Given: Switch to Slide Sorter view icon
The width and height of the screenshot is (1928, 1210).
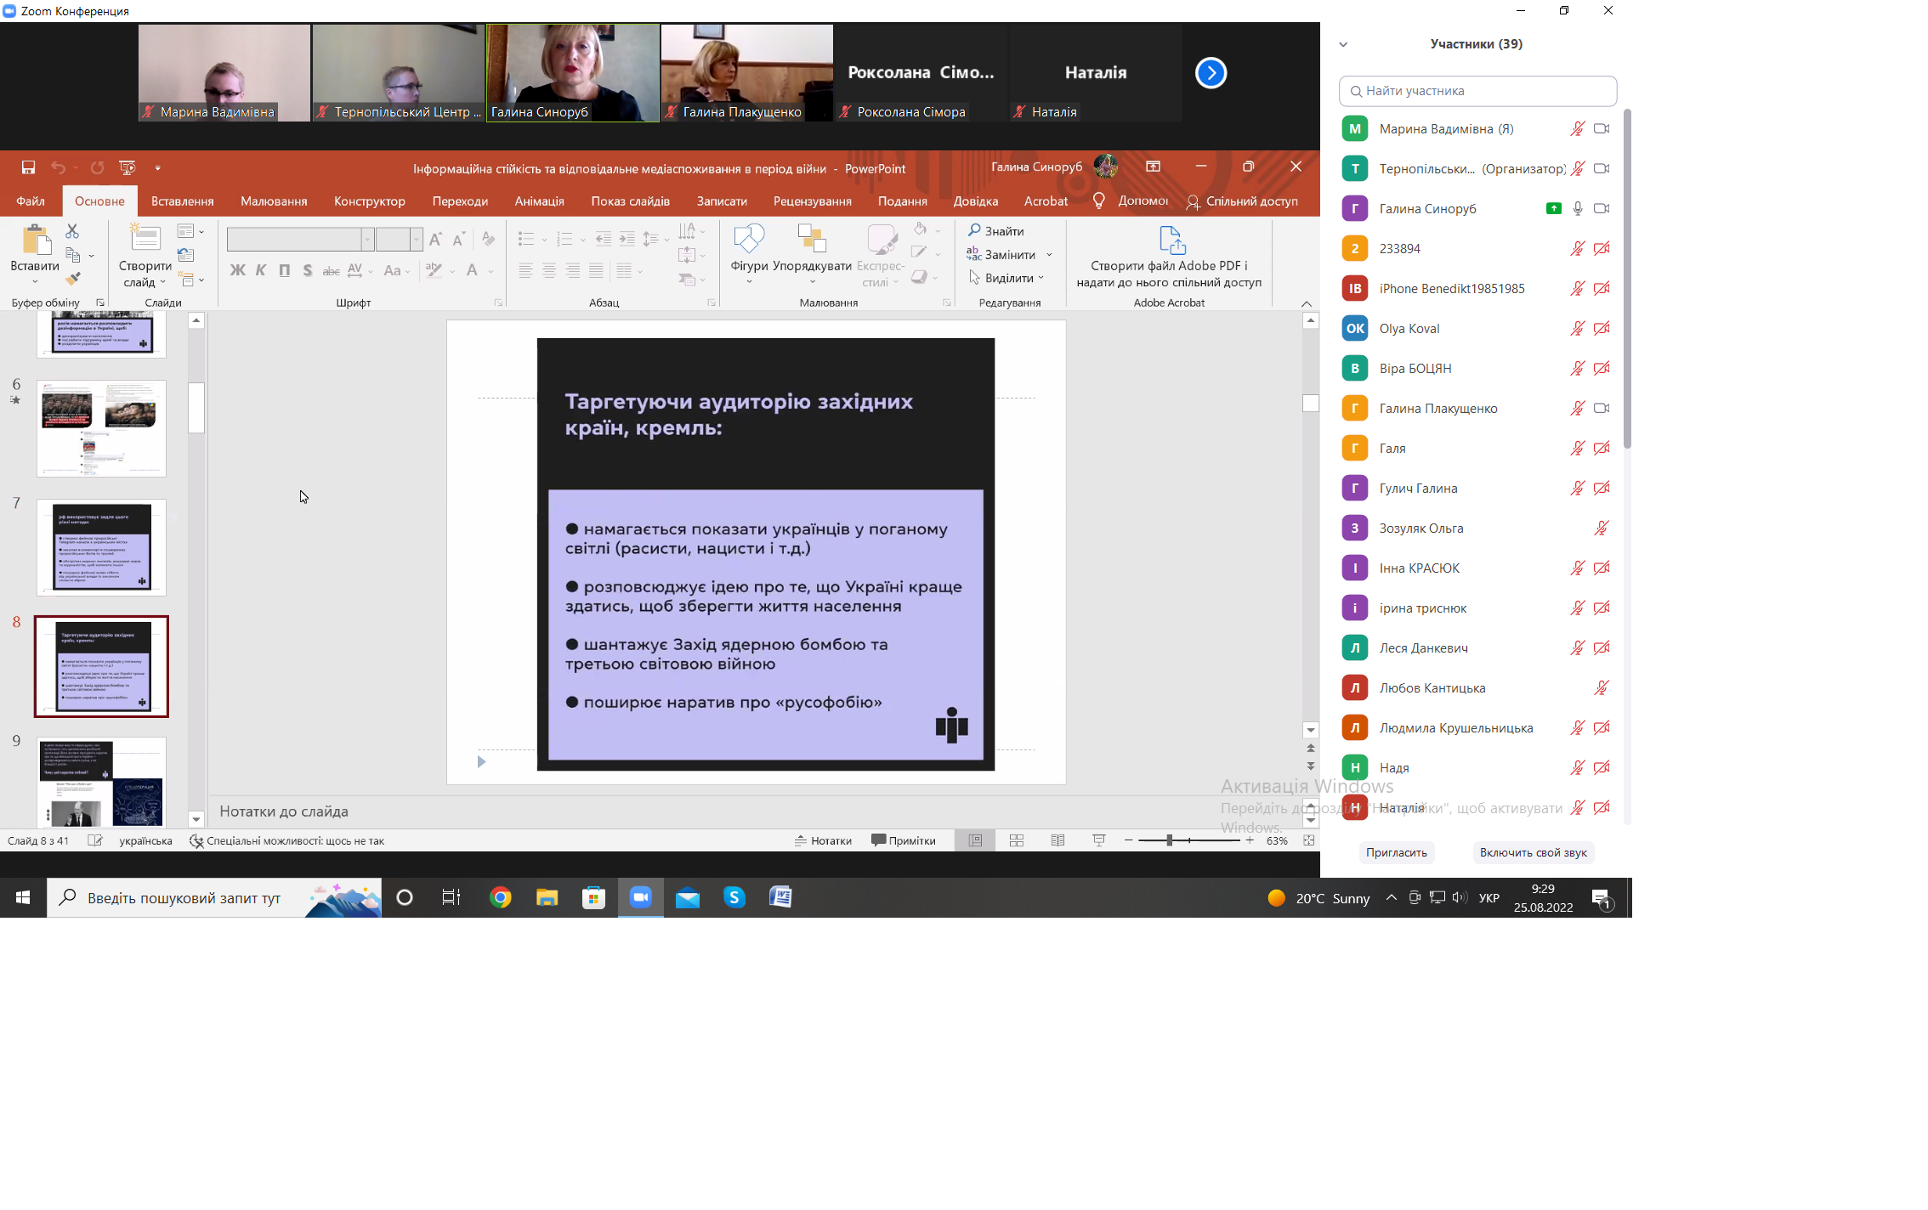Looking at the screenshot, I should (x=1017, y=840).
